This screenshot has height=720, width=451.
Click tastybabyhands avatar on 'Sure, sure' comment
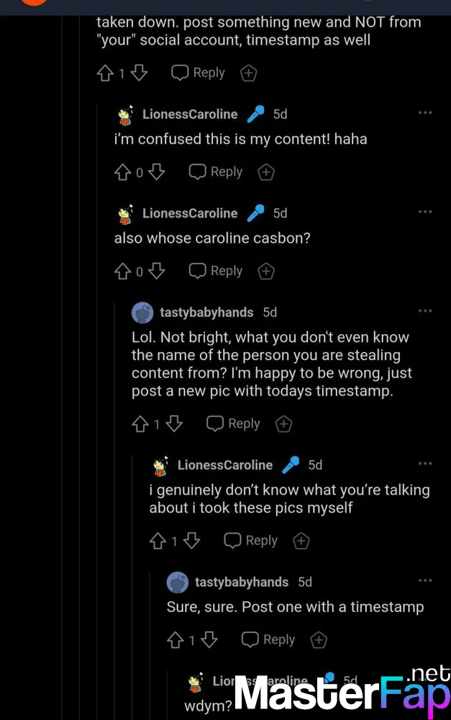point(178,582)
